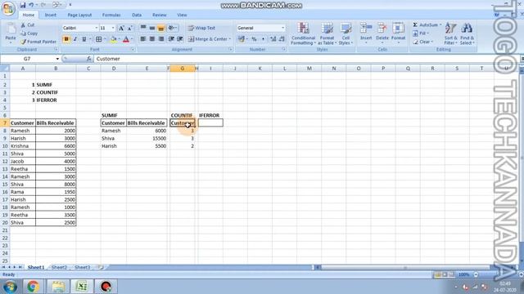Cut the selected cell

coord(28,25)
